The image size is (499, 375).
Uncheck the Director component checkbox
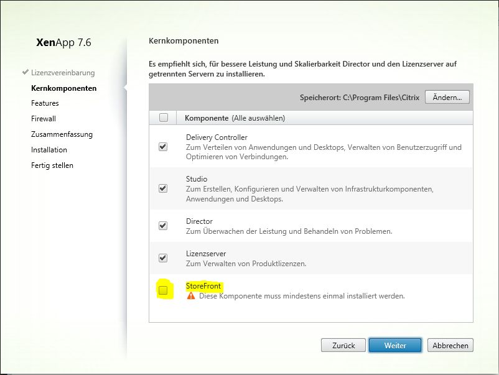(163, 226)
